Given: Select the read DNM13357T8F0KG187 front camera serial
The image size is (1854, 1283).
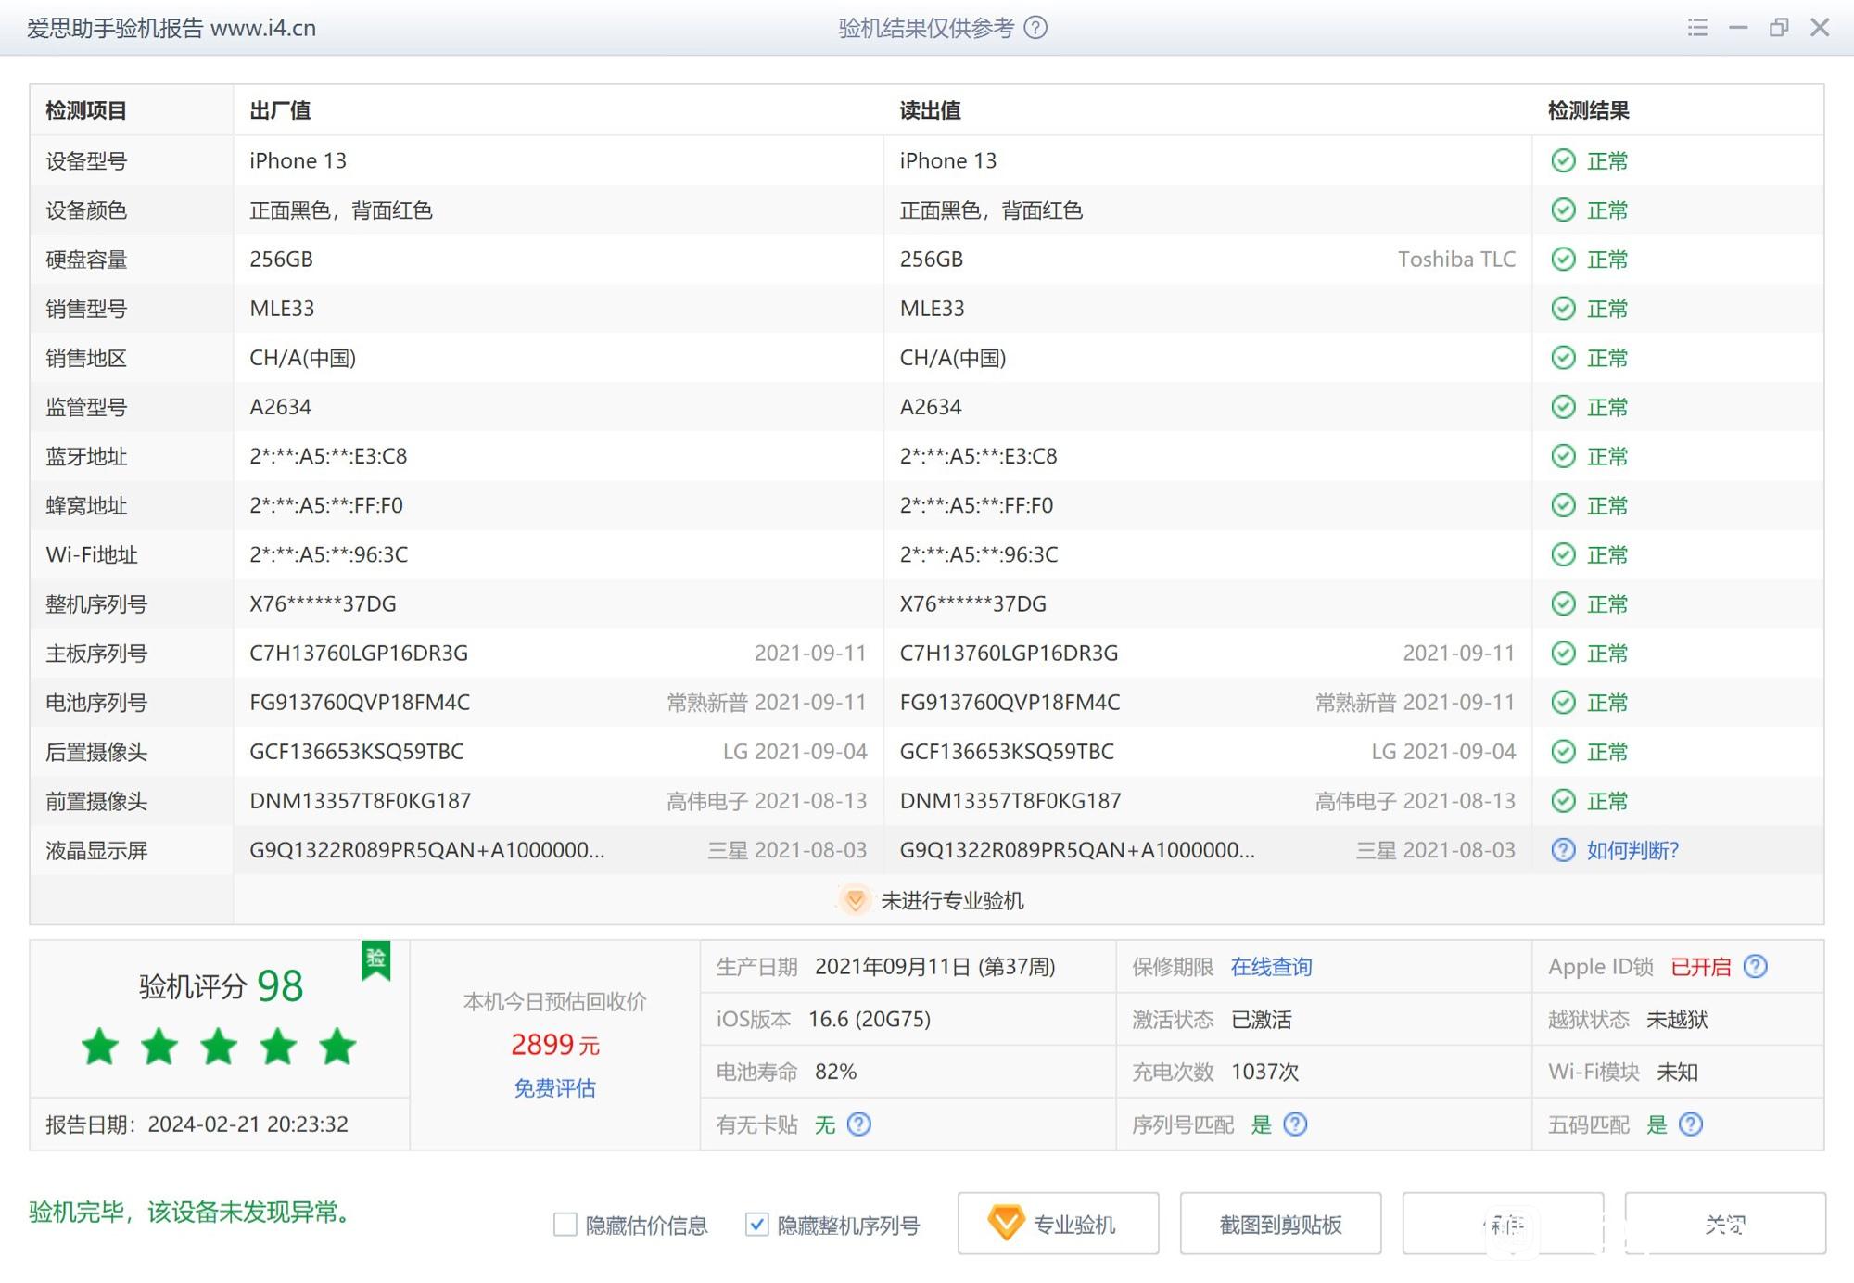Looking at the screenshot, I should pos(1010,800).
